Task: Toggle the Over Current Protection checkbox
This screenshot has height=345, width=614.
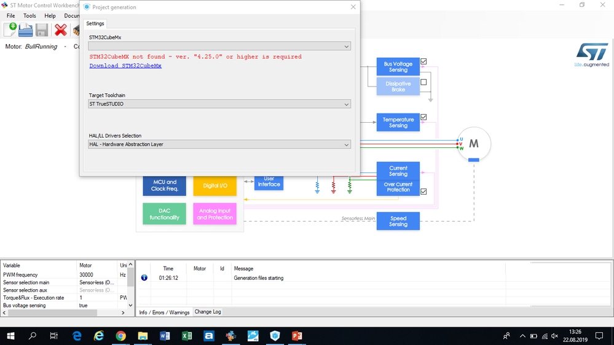Action: [423, 192]
